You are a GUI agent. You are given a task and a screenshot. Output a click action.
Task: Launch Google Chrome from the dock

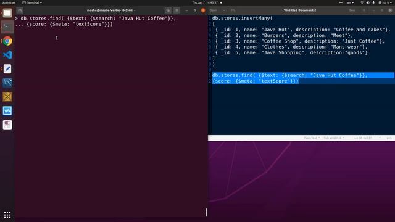7,41
